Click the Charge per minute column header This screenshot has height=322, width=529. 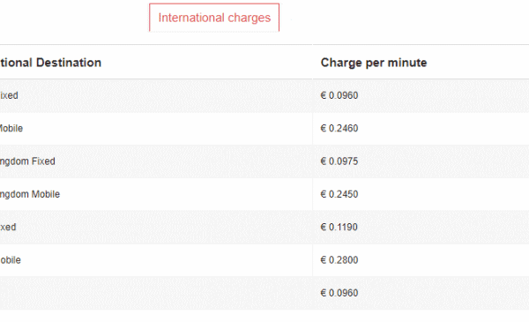coord(374,63)
